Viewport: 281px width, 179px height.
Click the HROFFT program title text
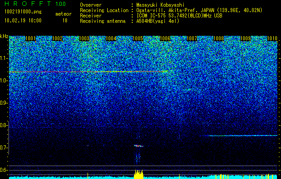[x=28, y=4]
